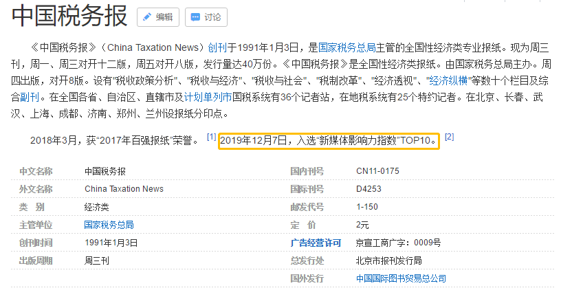
Task: Click the 北京市报刊发行局 distributor text
Action: click(388, 261)
